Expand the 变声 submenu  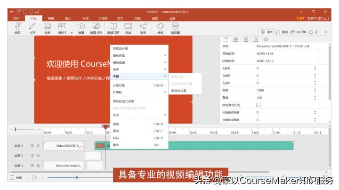click(x=139, y=69)
